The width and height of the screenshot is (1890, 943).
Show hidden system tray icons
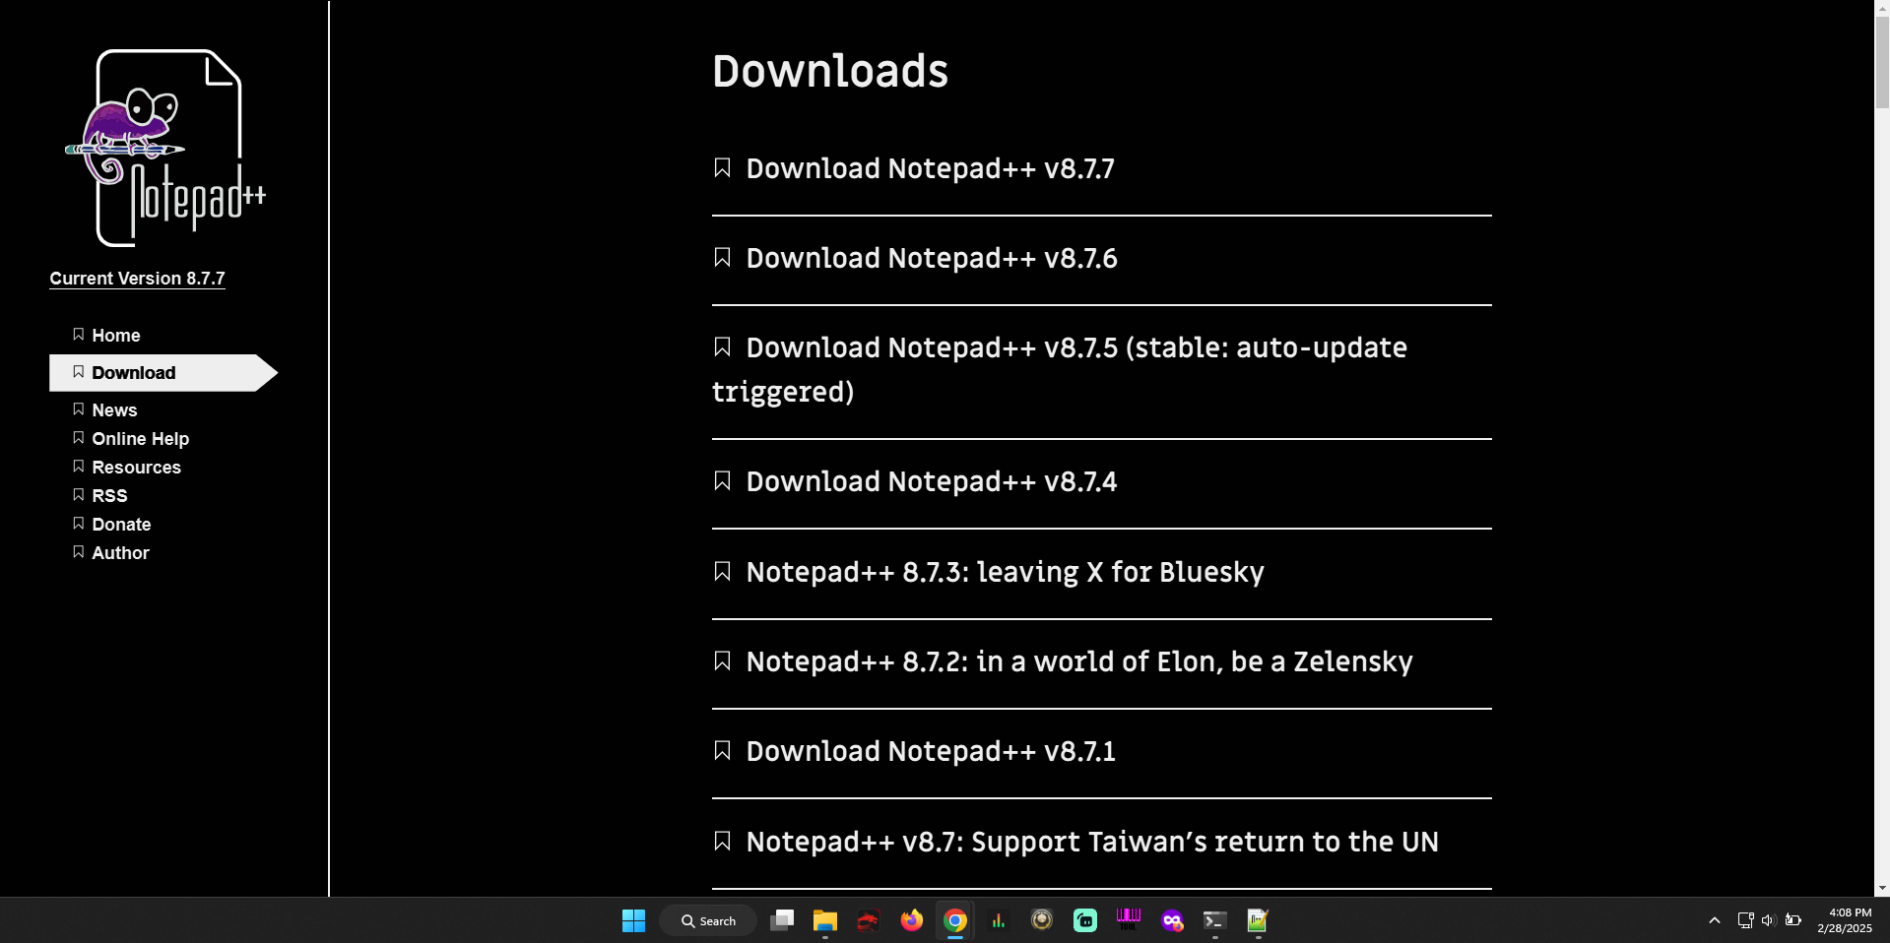tap(1715, 920)
